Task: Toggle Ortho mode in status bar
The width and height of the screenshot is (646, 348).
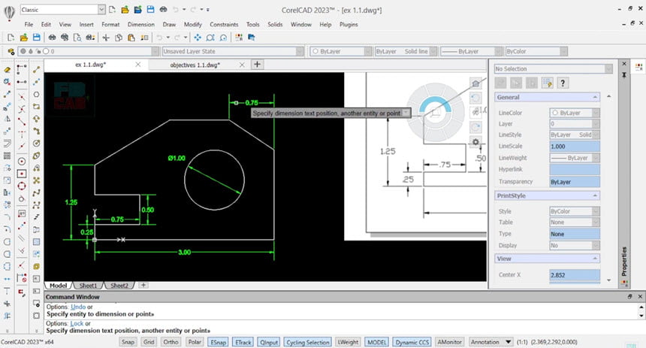Action: pyautogui.click(x=171, y=342)
